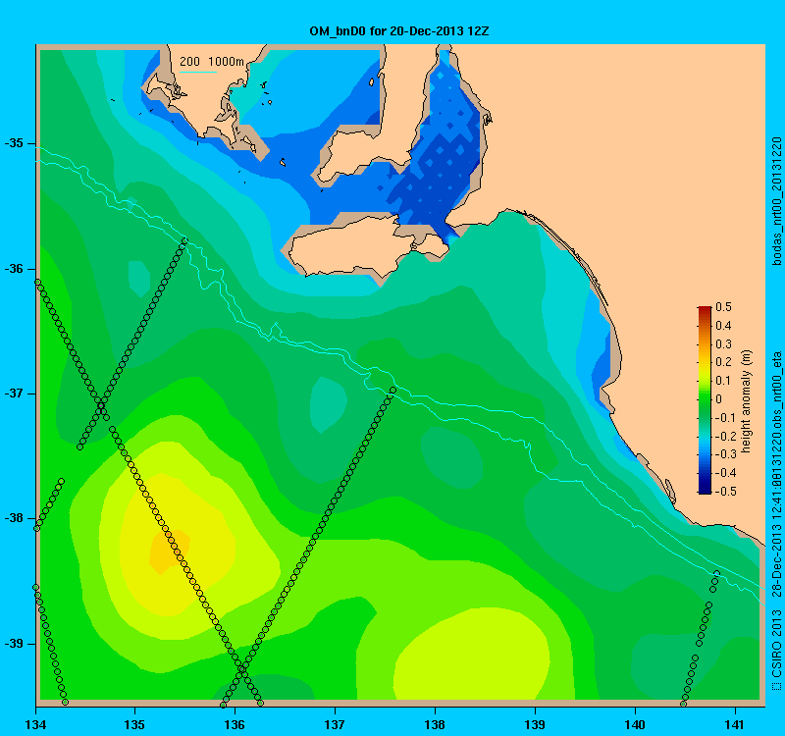Click the height anomaly color scale bar
785x736 pixels.
(705, 399)
